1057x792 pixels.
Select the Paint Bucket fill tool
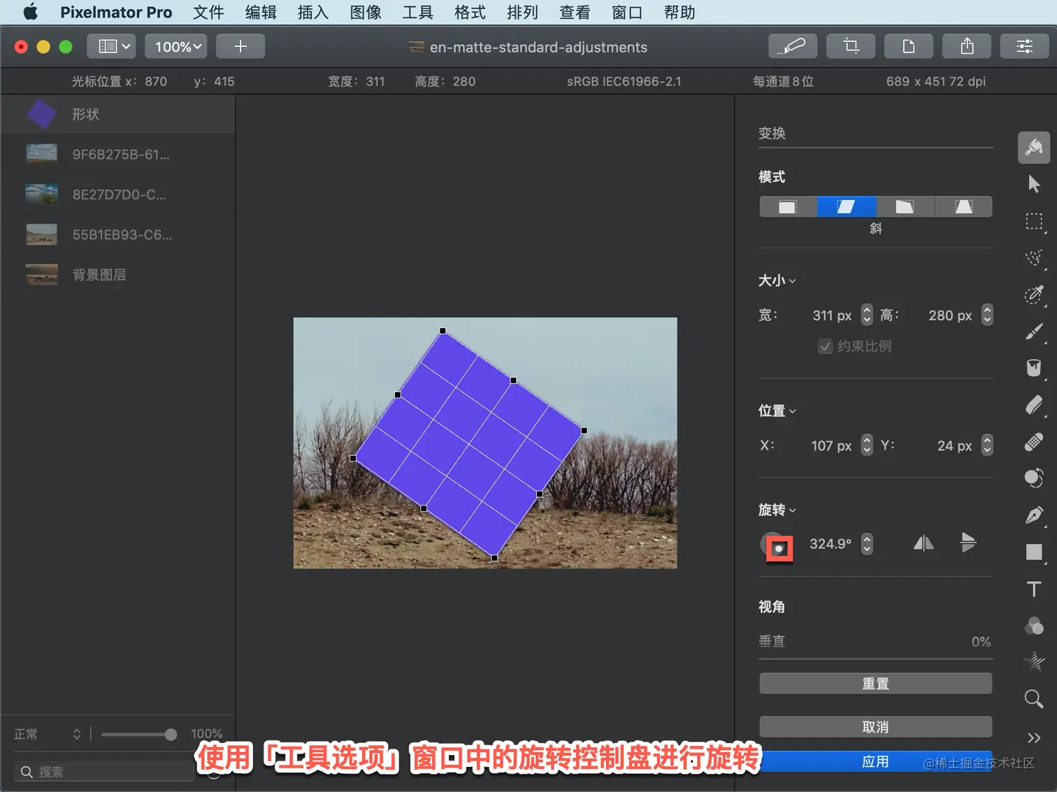1034,368
